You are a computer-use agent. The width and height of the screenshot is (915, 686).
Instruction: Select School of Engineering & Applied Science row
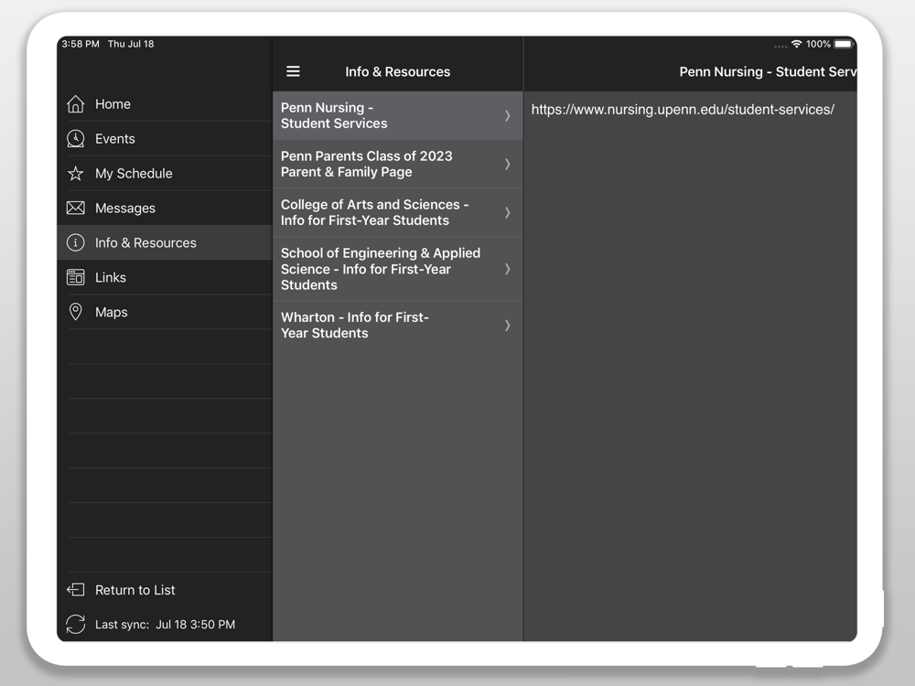click(397, 269)
